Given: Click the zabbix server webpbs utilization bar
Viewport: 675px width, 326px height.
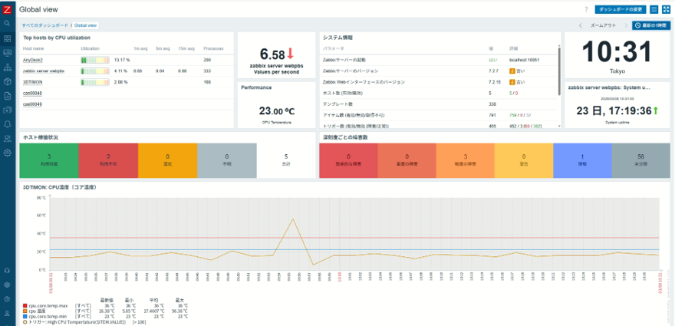Looking at the screenshot, I should pos(95,71).
